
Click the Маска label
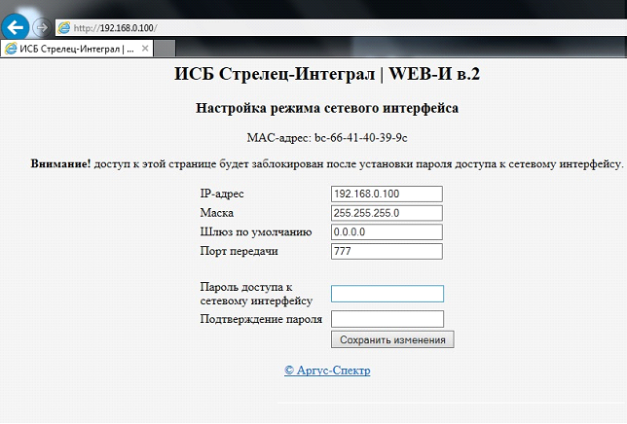pos(217,213)
